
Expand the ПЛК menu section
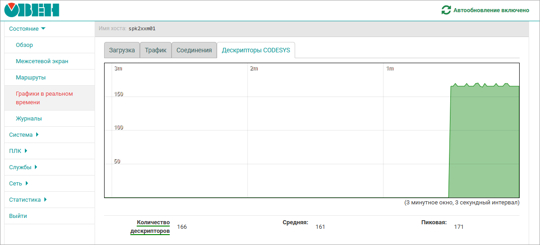point(18,151)
